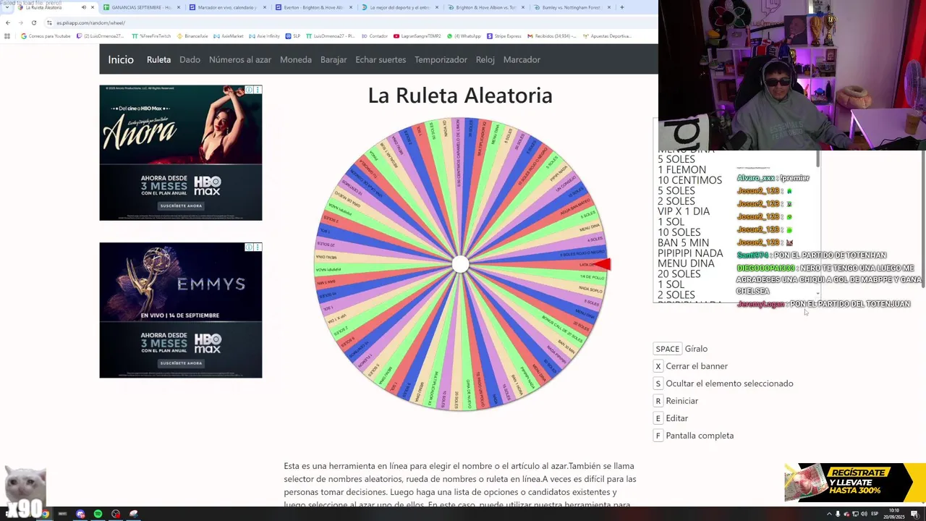Open the Reloj page
926x521 pixels.
(x=485, y=59)
